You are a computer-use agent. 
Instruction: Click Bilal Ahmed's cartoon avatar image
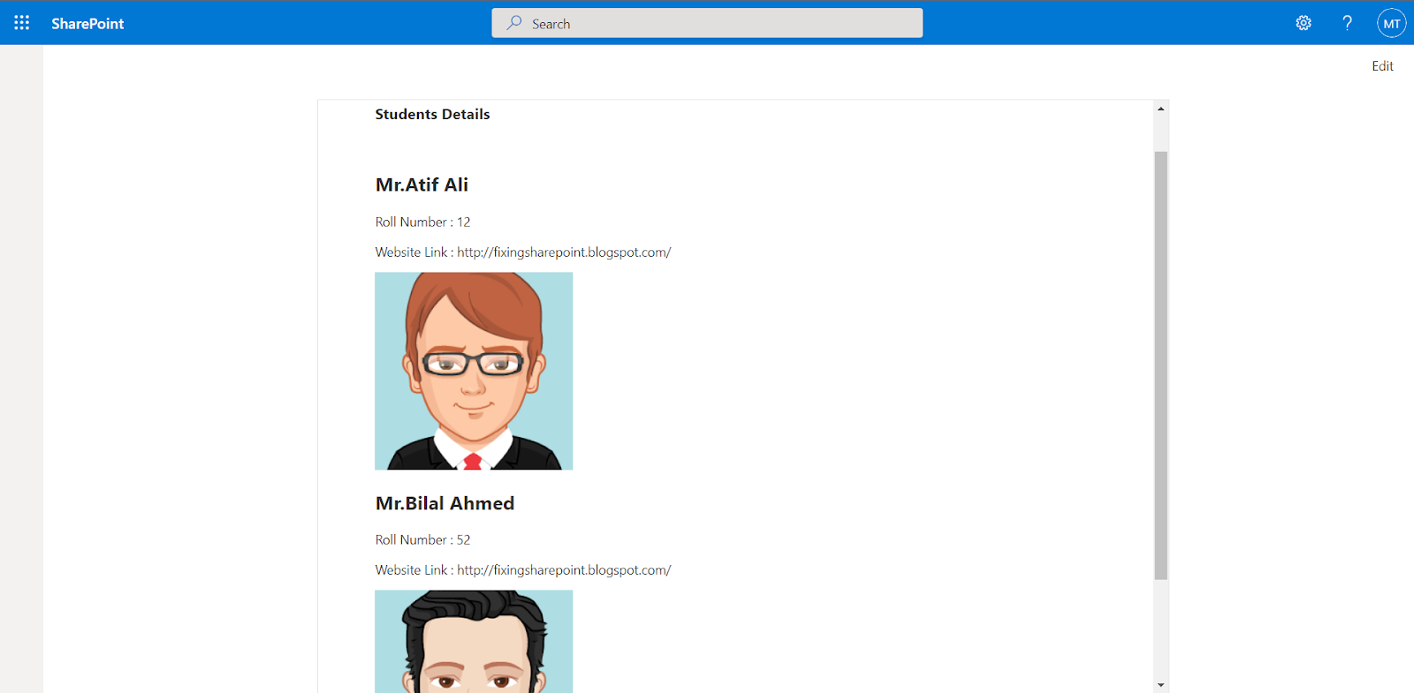(x=474, y=642)
